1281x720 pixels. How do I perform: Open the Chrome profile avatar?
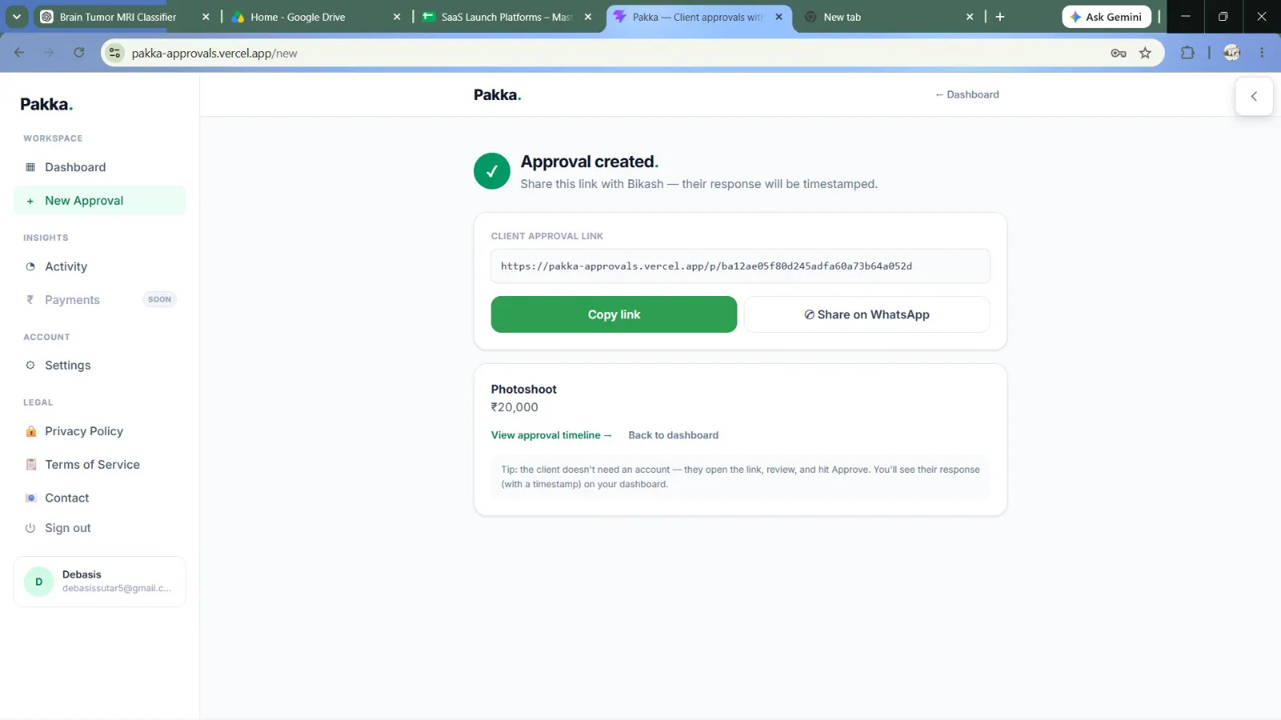coord(1232,53)
